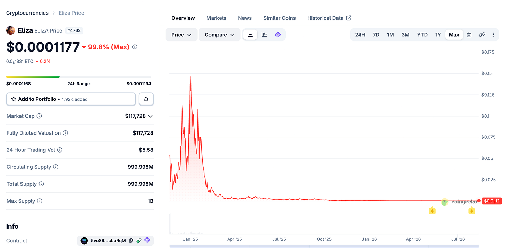
Task: Open the Price dropdown
Action: [x=181, y=35]
